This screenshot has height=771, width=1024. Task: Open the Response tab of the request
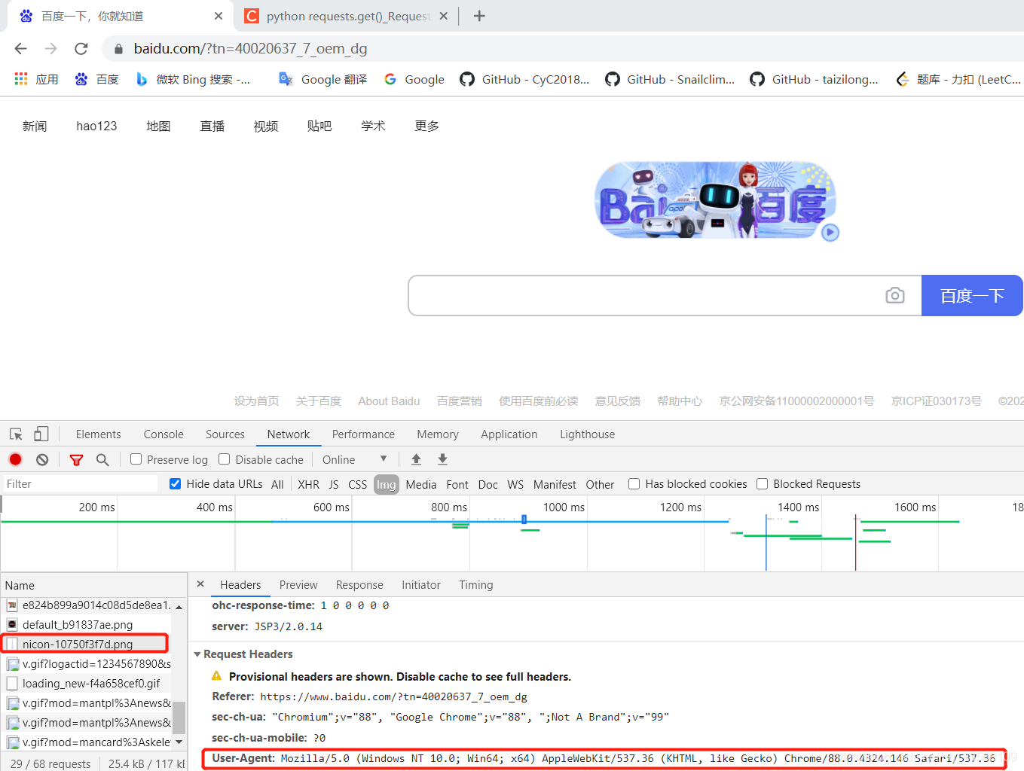point(359,585)
